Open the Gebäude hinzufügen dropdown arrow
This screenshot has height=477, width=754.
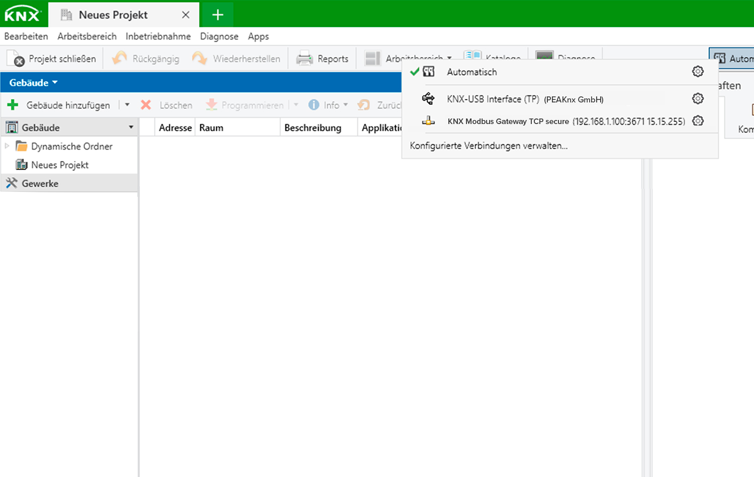(127, 105)
